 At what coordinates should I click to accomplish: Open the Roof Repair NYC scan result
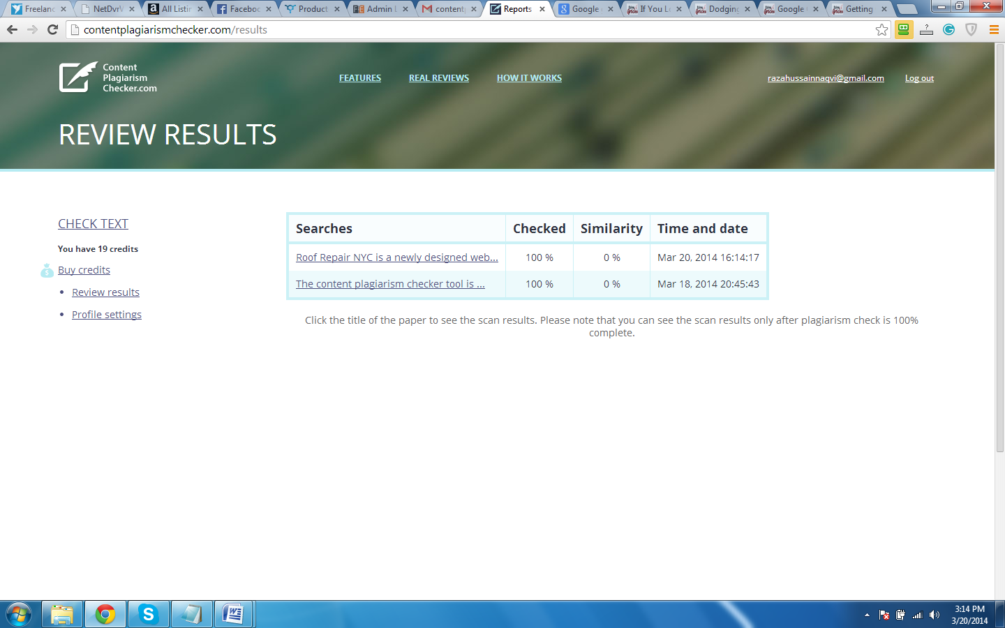tap(396, 257)
